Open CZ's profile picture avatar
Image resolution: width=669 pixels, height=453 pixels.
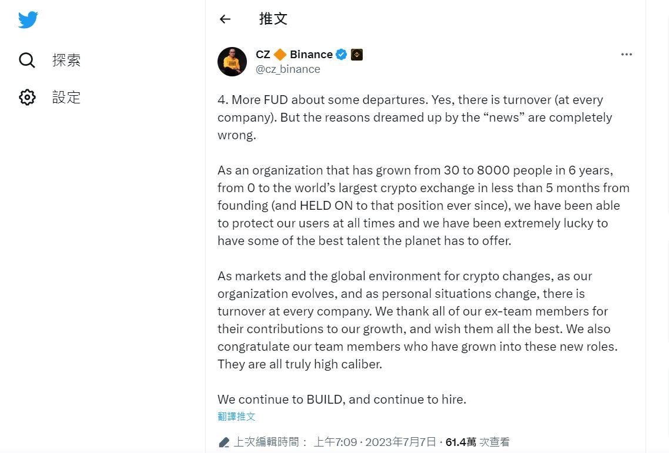pyautogui.click(x=232, y=62)
